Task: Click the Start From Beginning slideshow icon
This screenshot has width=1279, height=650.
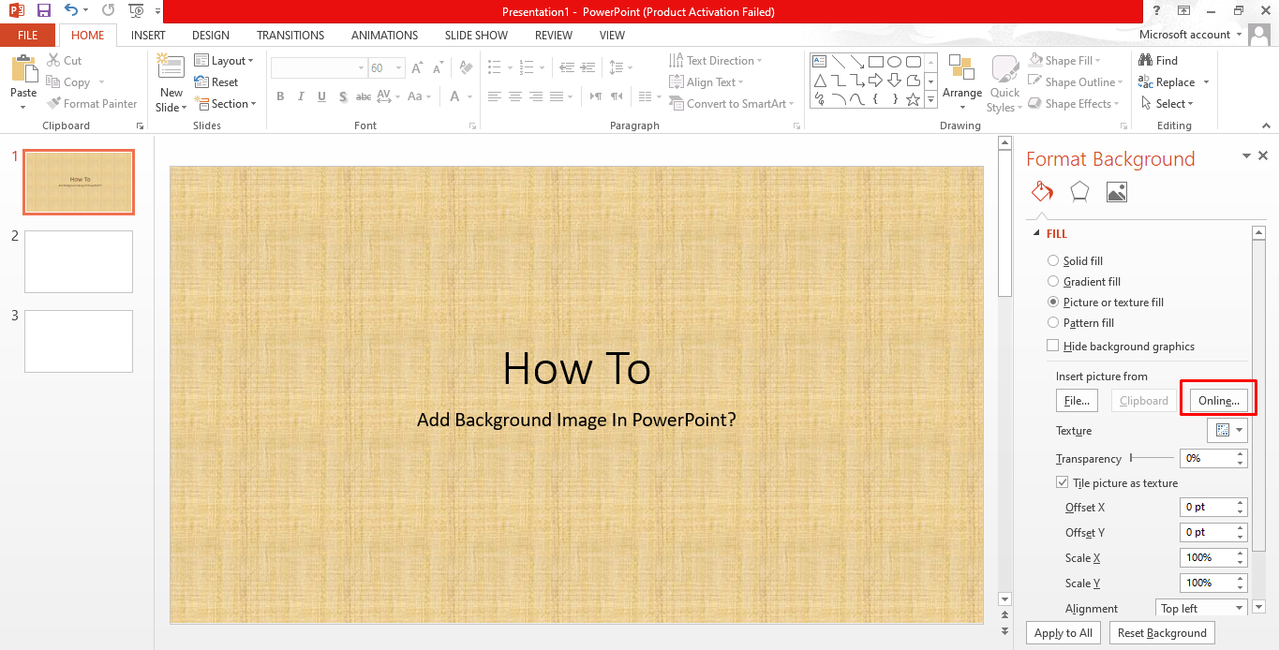Action: (137, 11)
